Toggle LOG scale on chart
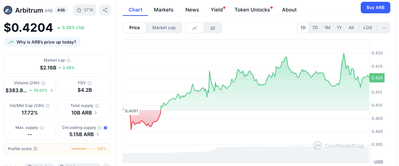 point(368,28)
